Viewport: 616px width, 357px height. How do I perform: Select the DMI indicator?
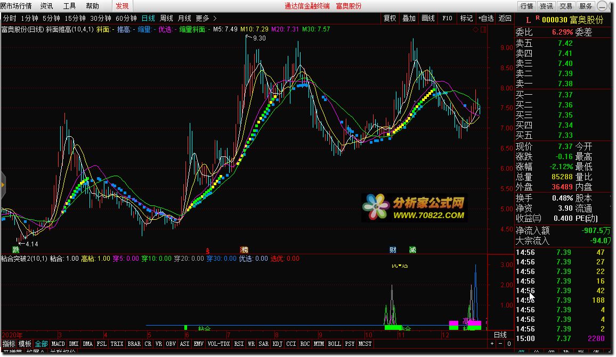74,344
